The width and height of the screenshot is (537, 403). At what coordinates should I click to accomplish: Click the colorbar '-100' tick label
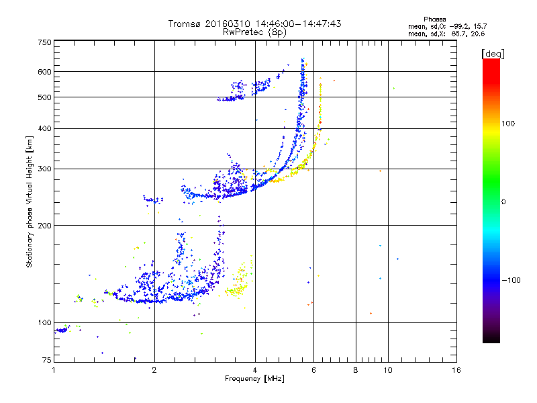click(511, 280)
